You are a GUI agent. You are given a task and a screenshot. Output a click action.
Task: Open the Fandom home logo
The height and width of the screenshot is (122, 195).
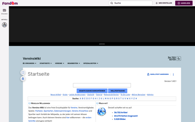pos(10,3)
